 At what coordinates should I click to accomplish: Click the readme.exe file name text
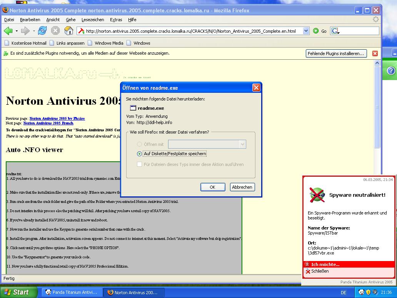(x=151, y=108)
